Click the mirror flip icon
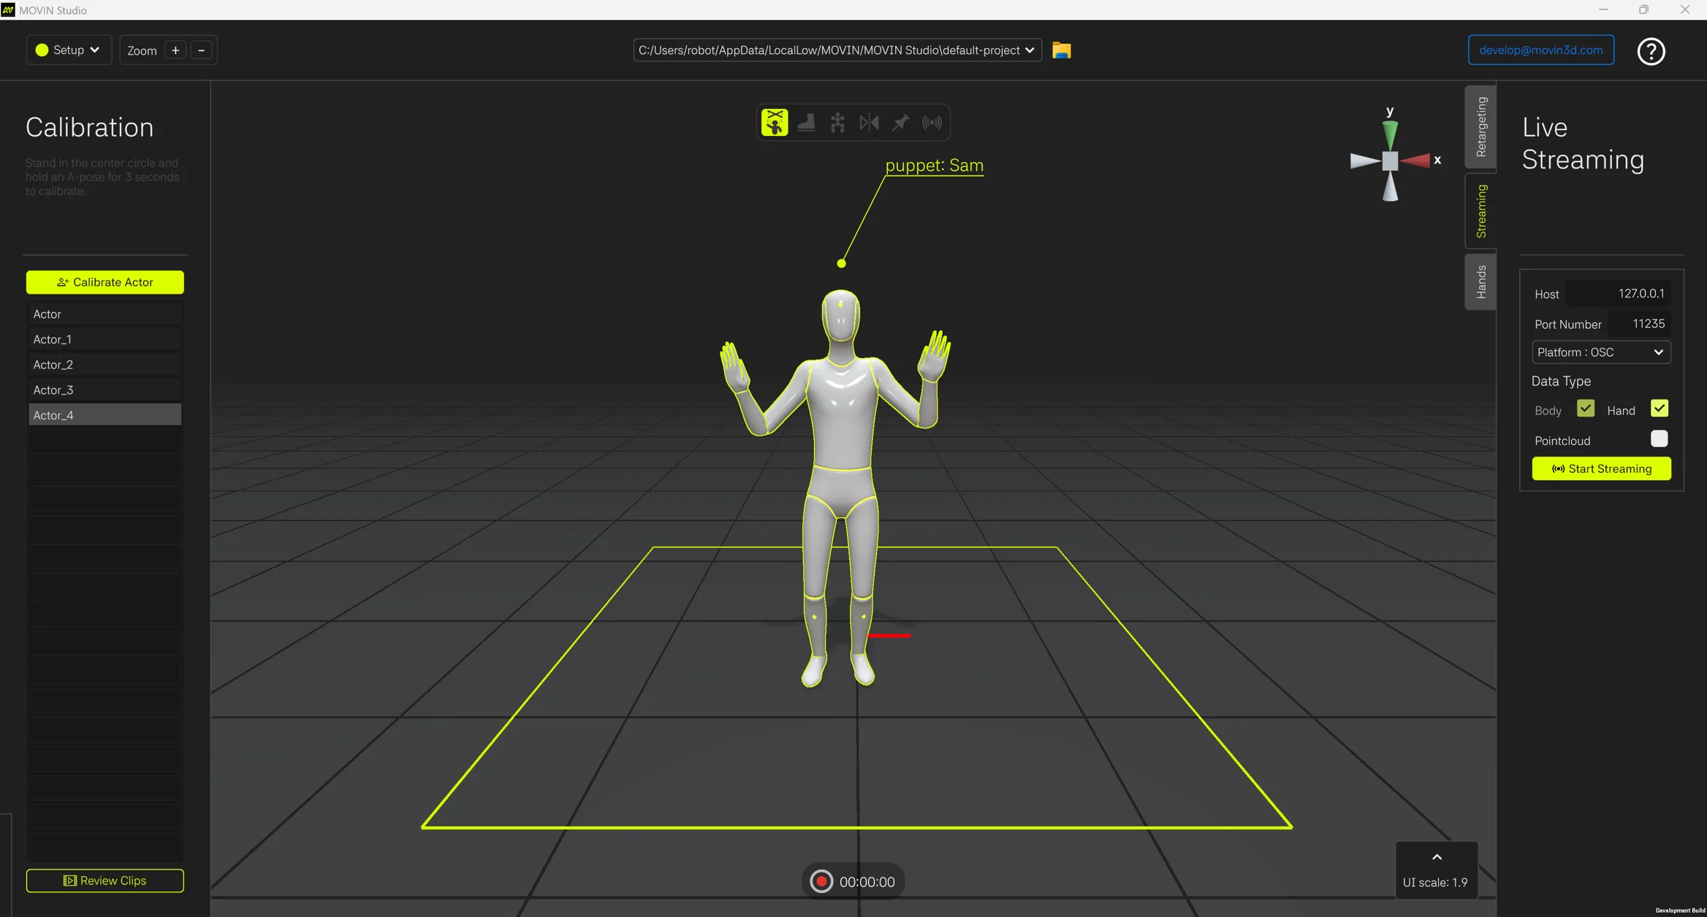1707x917 pixels. click(869, 122)
